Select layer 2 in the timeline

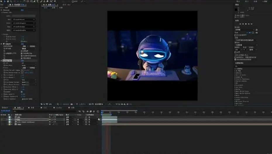33,120
